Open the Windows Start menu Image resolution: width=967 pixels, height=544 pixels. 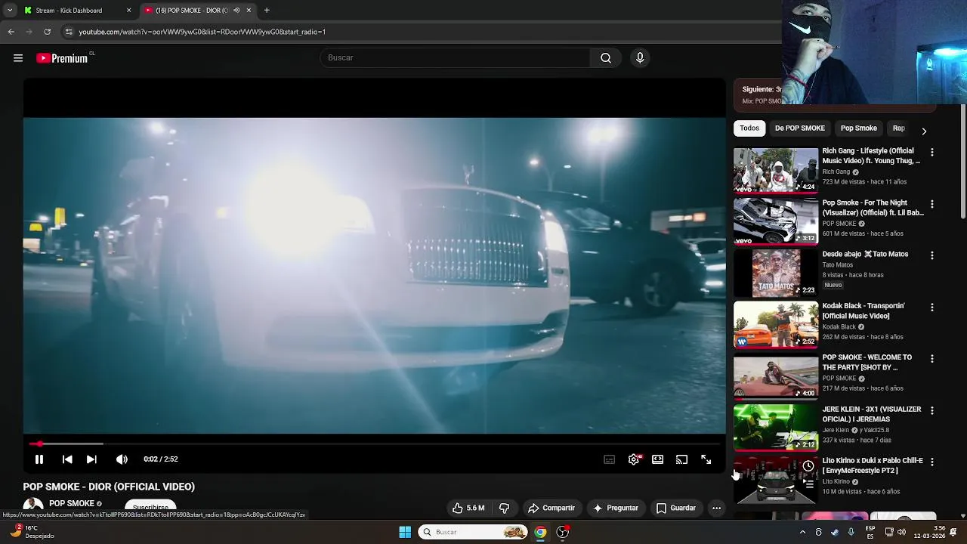click(405, 532)
